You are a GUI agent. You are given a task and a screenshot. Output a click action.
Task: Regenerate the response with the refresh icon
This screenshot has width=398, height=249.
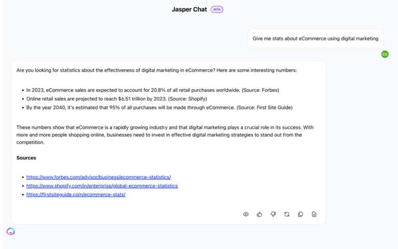[x=287, y=214]
